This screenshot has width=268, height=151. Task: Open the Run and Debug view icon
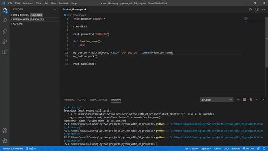(5, 41)
